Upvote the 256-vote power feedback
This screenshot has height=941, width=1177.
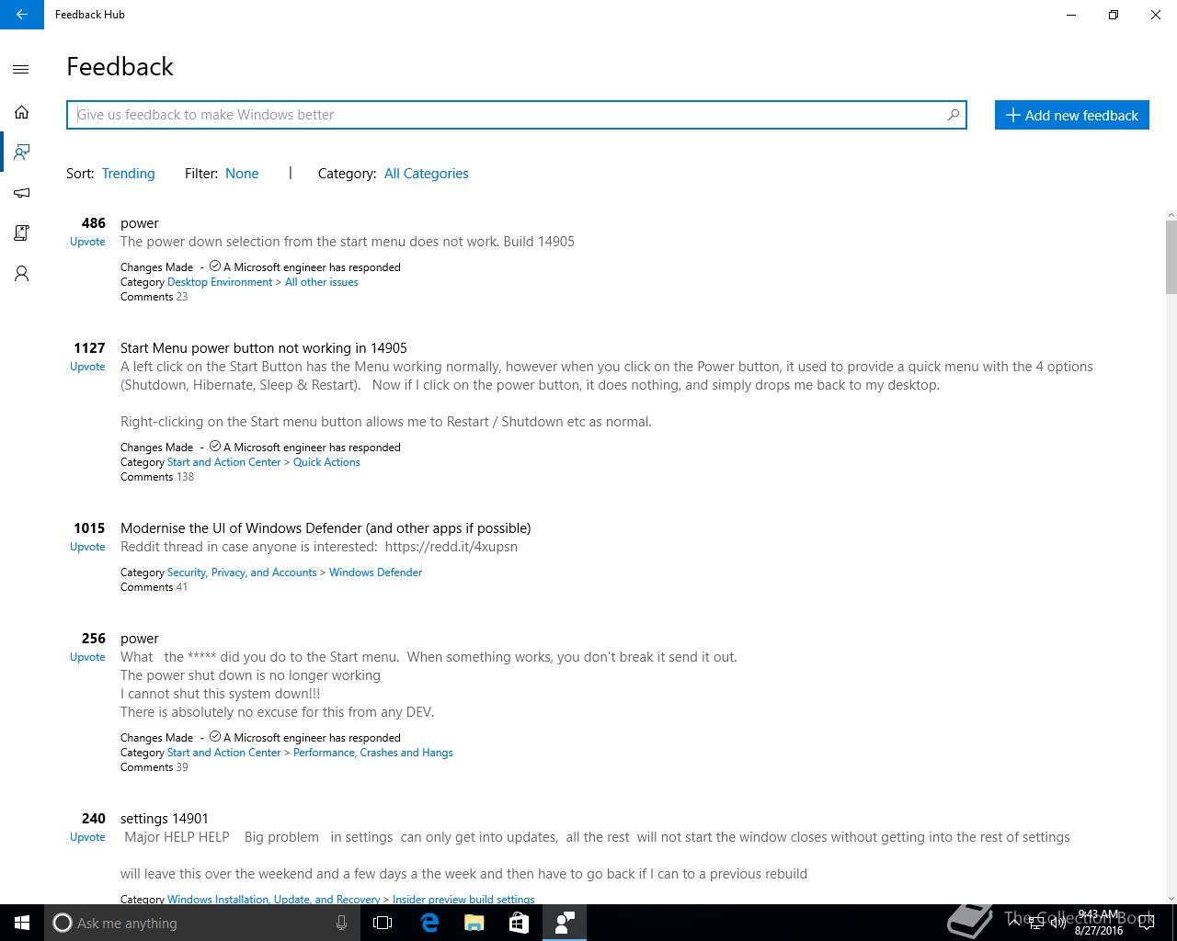[87, 657]
